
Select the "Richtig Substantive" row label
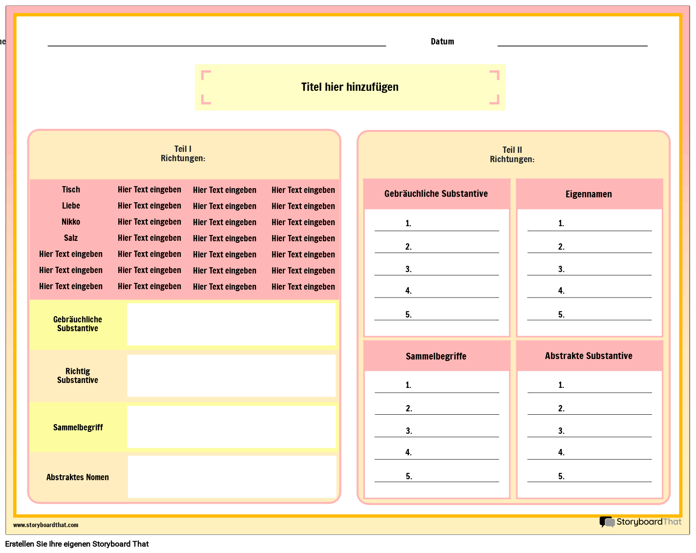tap(78, 376)
